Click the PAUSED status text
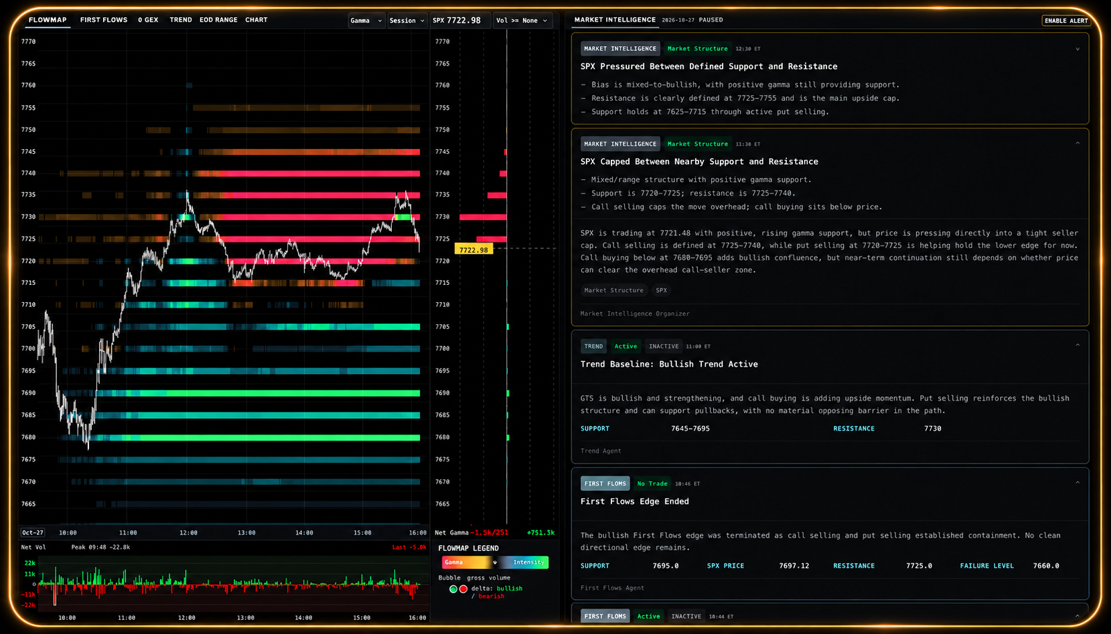Screen dimensions: 1111x634 [x=711, y=20]
